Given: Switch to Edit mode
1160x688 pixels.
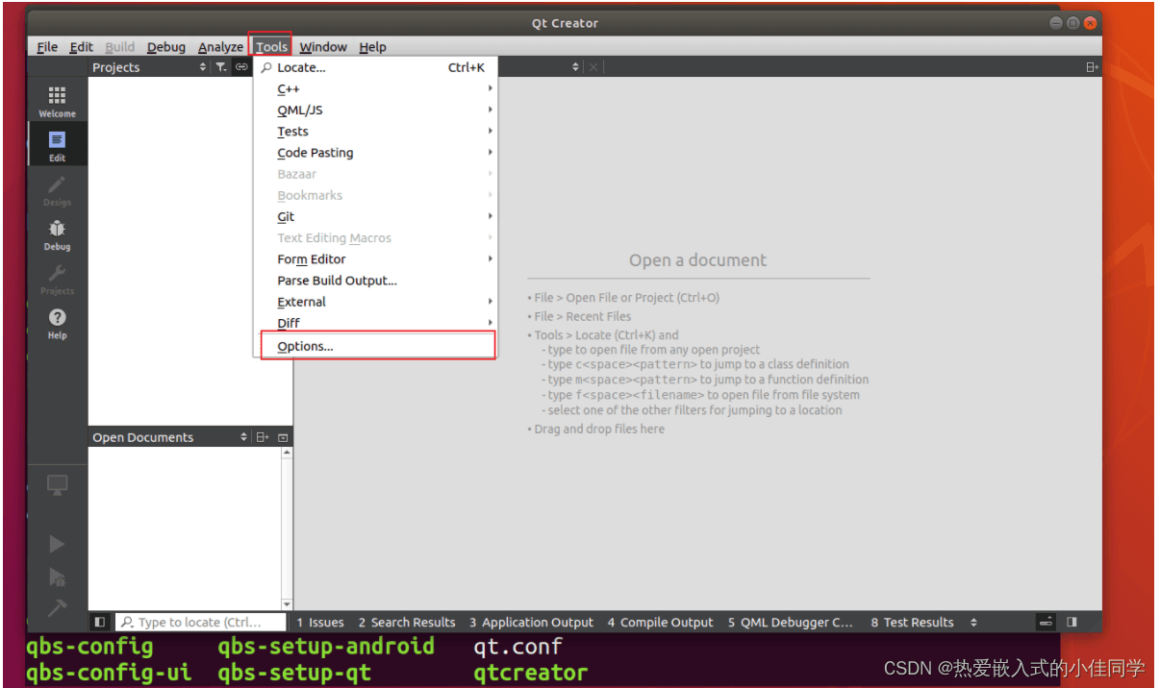Looking at the screenshot, I should [x=57, y=146].
